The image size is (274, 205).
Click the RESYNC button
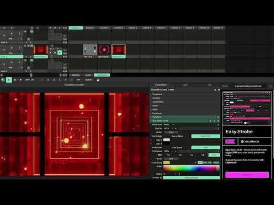coord(88,80)
